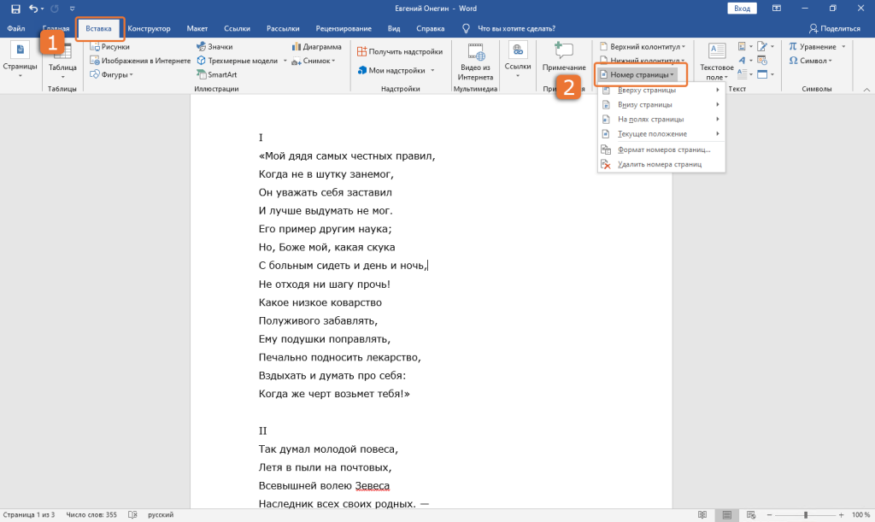Choose На полях страницы menu item
The width and height of the screenshot is (875, 522).
pyautogui.click(x=661, y=120)
